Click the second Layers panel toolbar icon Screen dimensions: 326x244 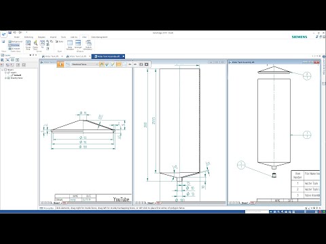7,60
